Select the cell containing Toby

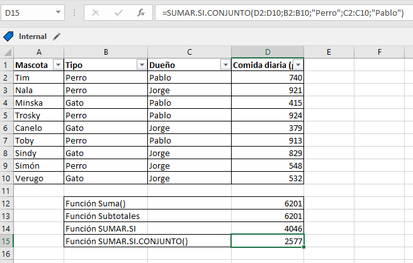39,140
